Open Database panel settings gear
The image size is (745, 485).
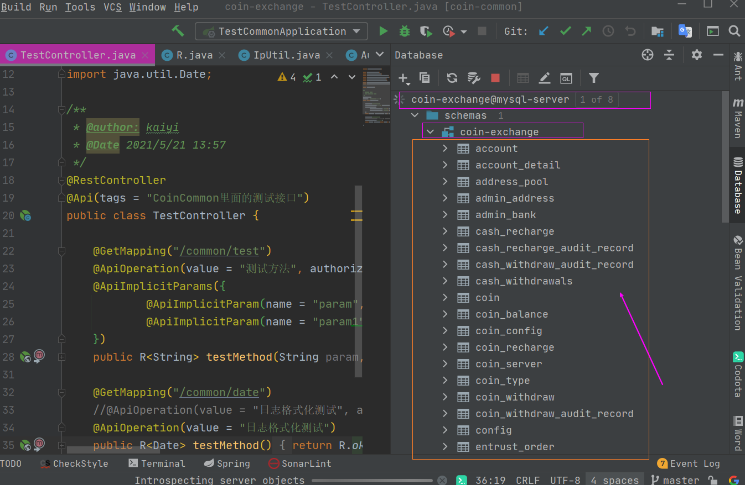[x=696, y=55]
